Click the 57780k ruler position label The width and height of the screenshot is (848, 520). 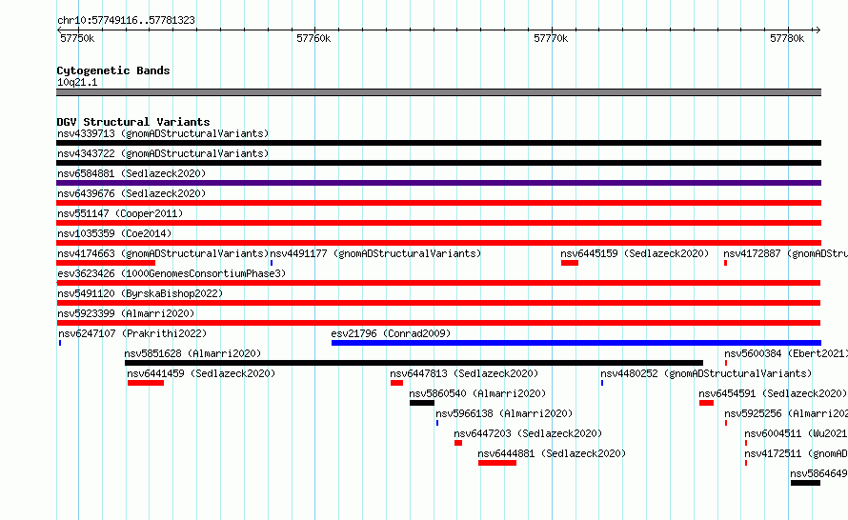(787, 38)
